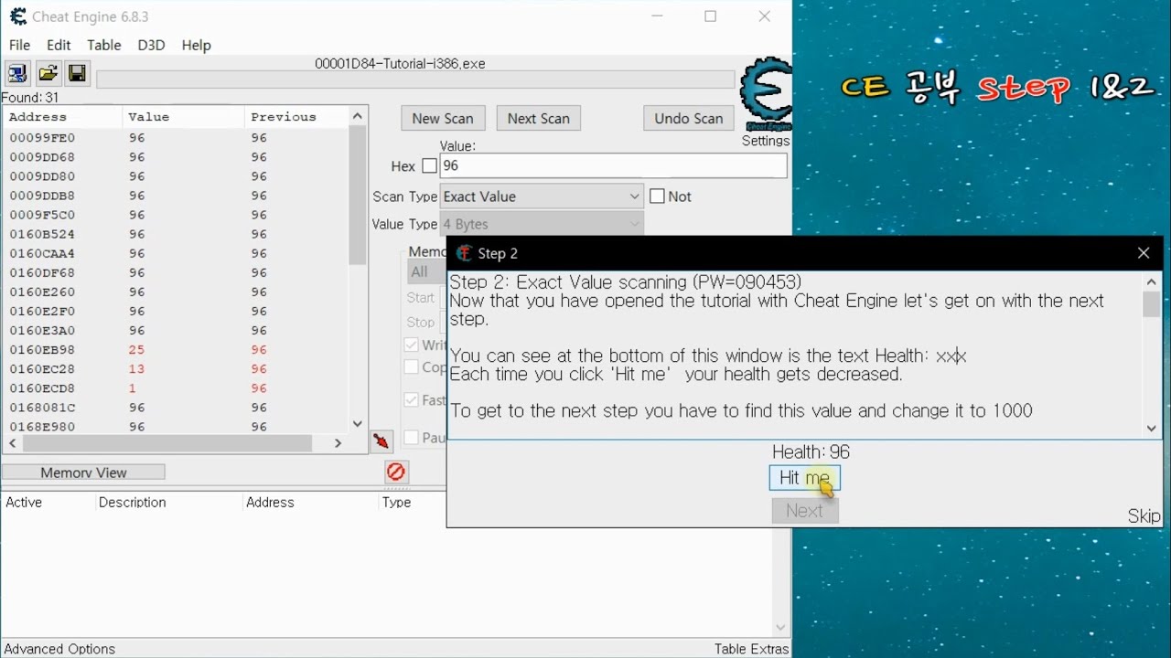
Task: Click the Undo Scan button
Action: click(x=689, y=118)
